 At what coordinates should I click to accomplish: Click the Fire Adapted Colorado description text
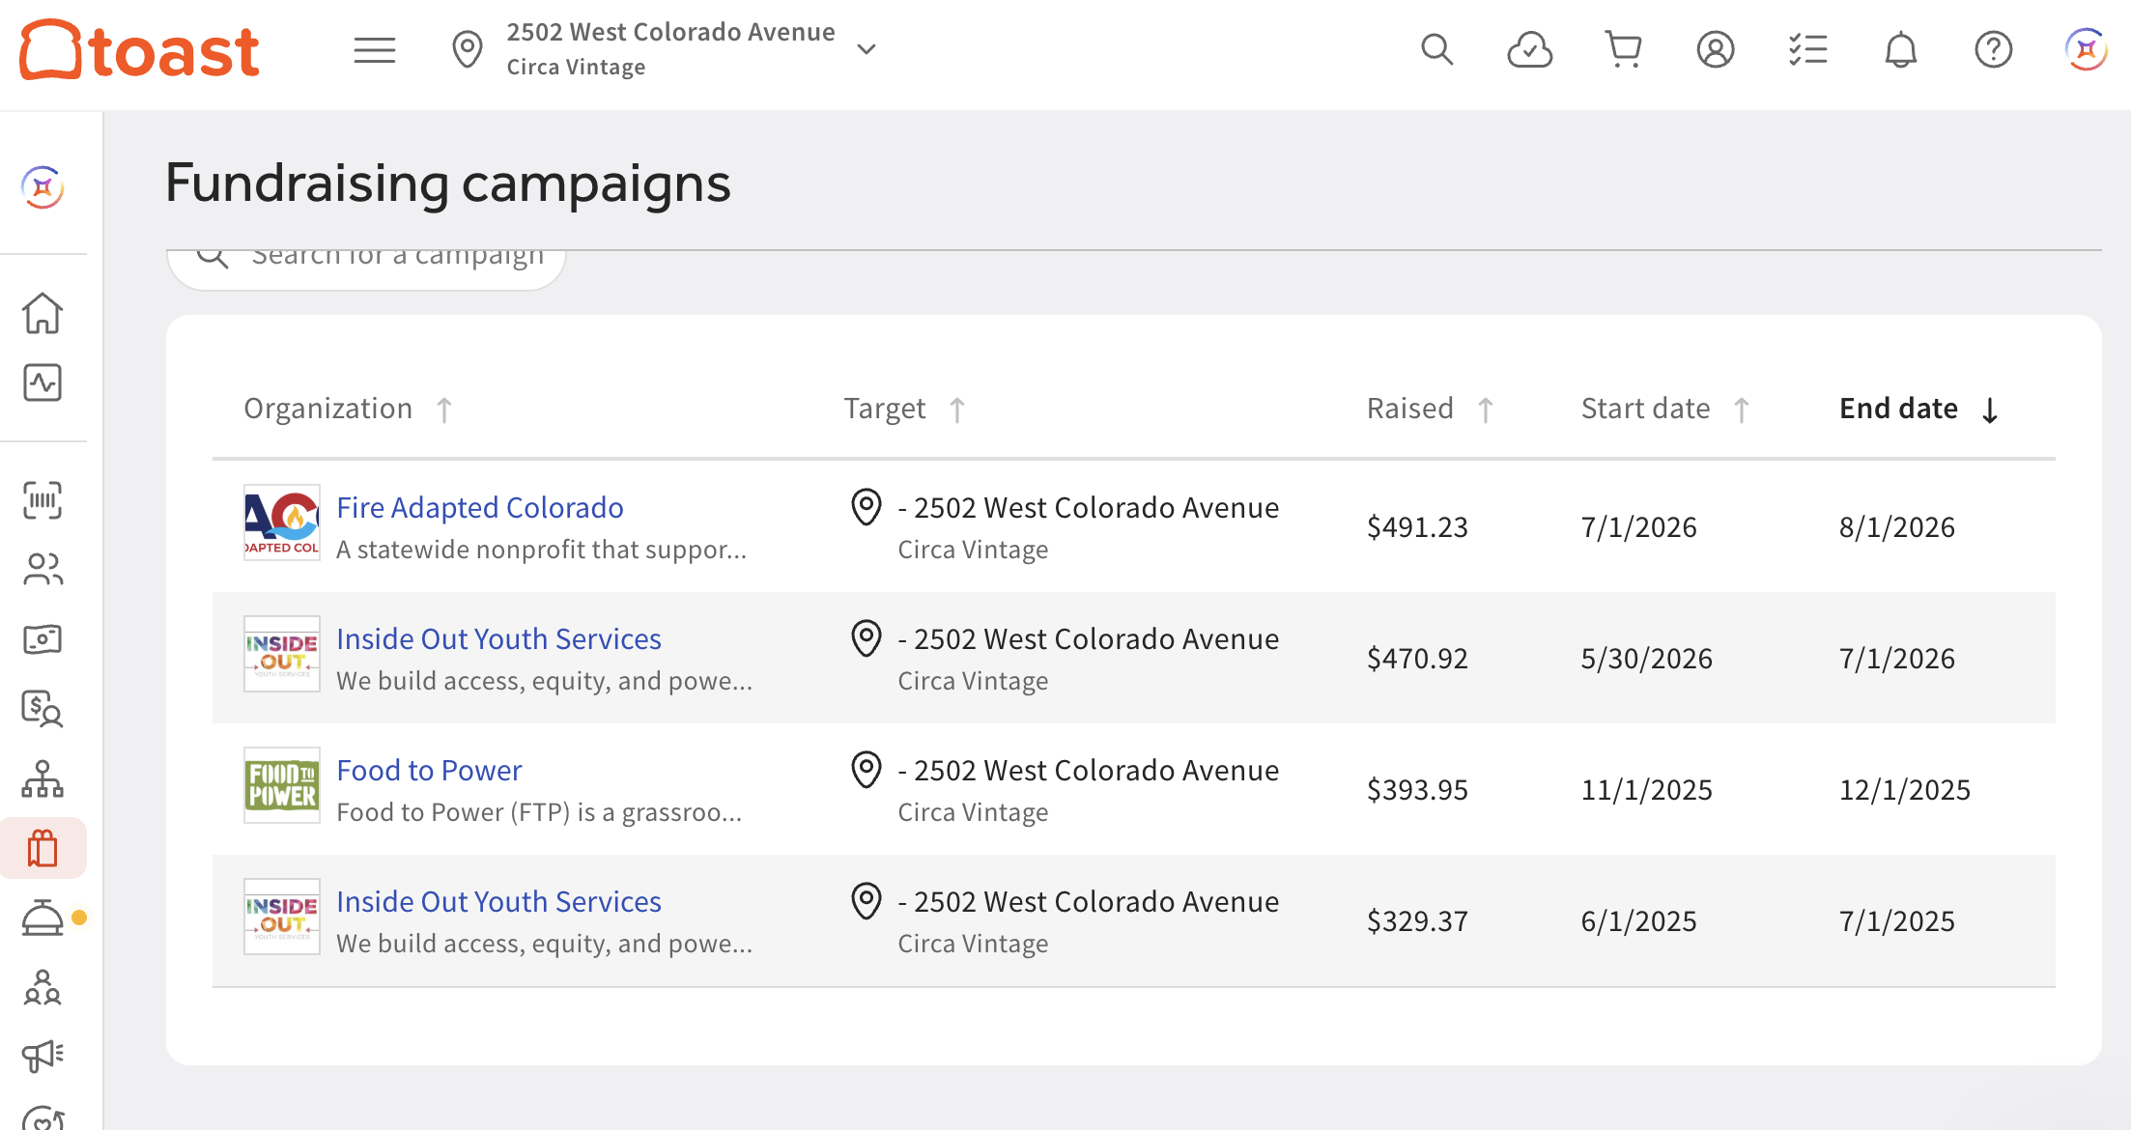click(542, 550)
